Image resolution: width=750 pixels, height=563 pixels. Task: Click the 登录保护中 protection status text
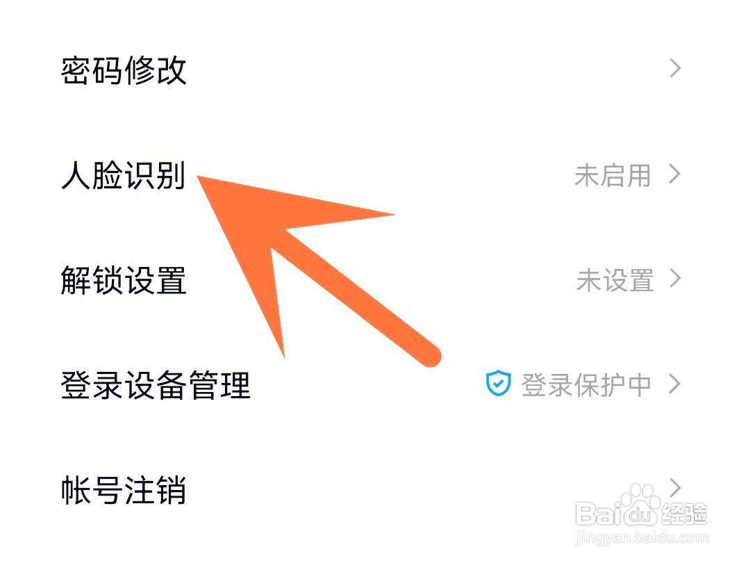pyautogui.click(x=586, y=385)
